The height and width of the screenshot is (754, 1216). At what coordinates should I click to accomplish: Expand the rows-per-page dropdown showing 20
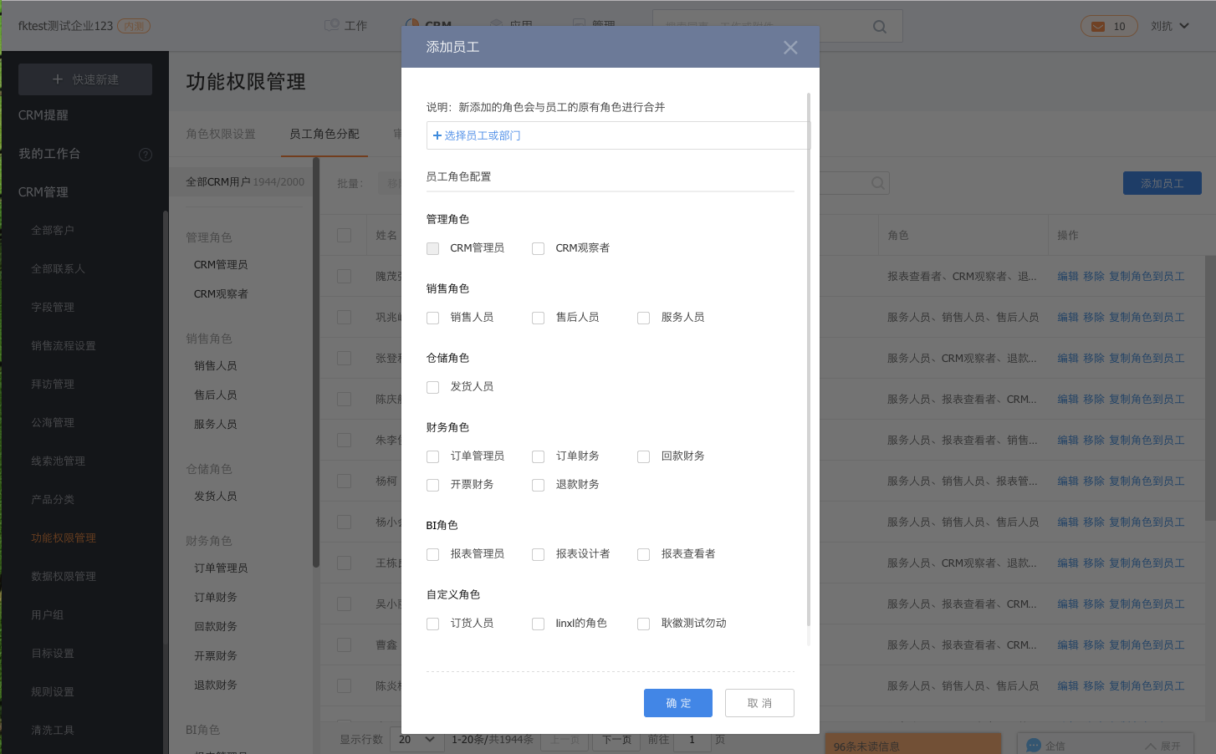pos(416,740)
